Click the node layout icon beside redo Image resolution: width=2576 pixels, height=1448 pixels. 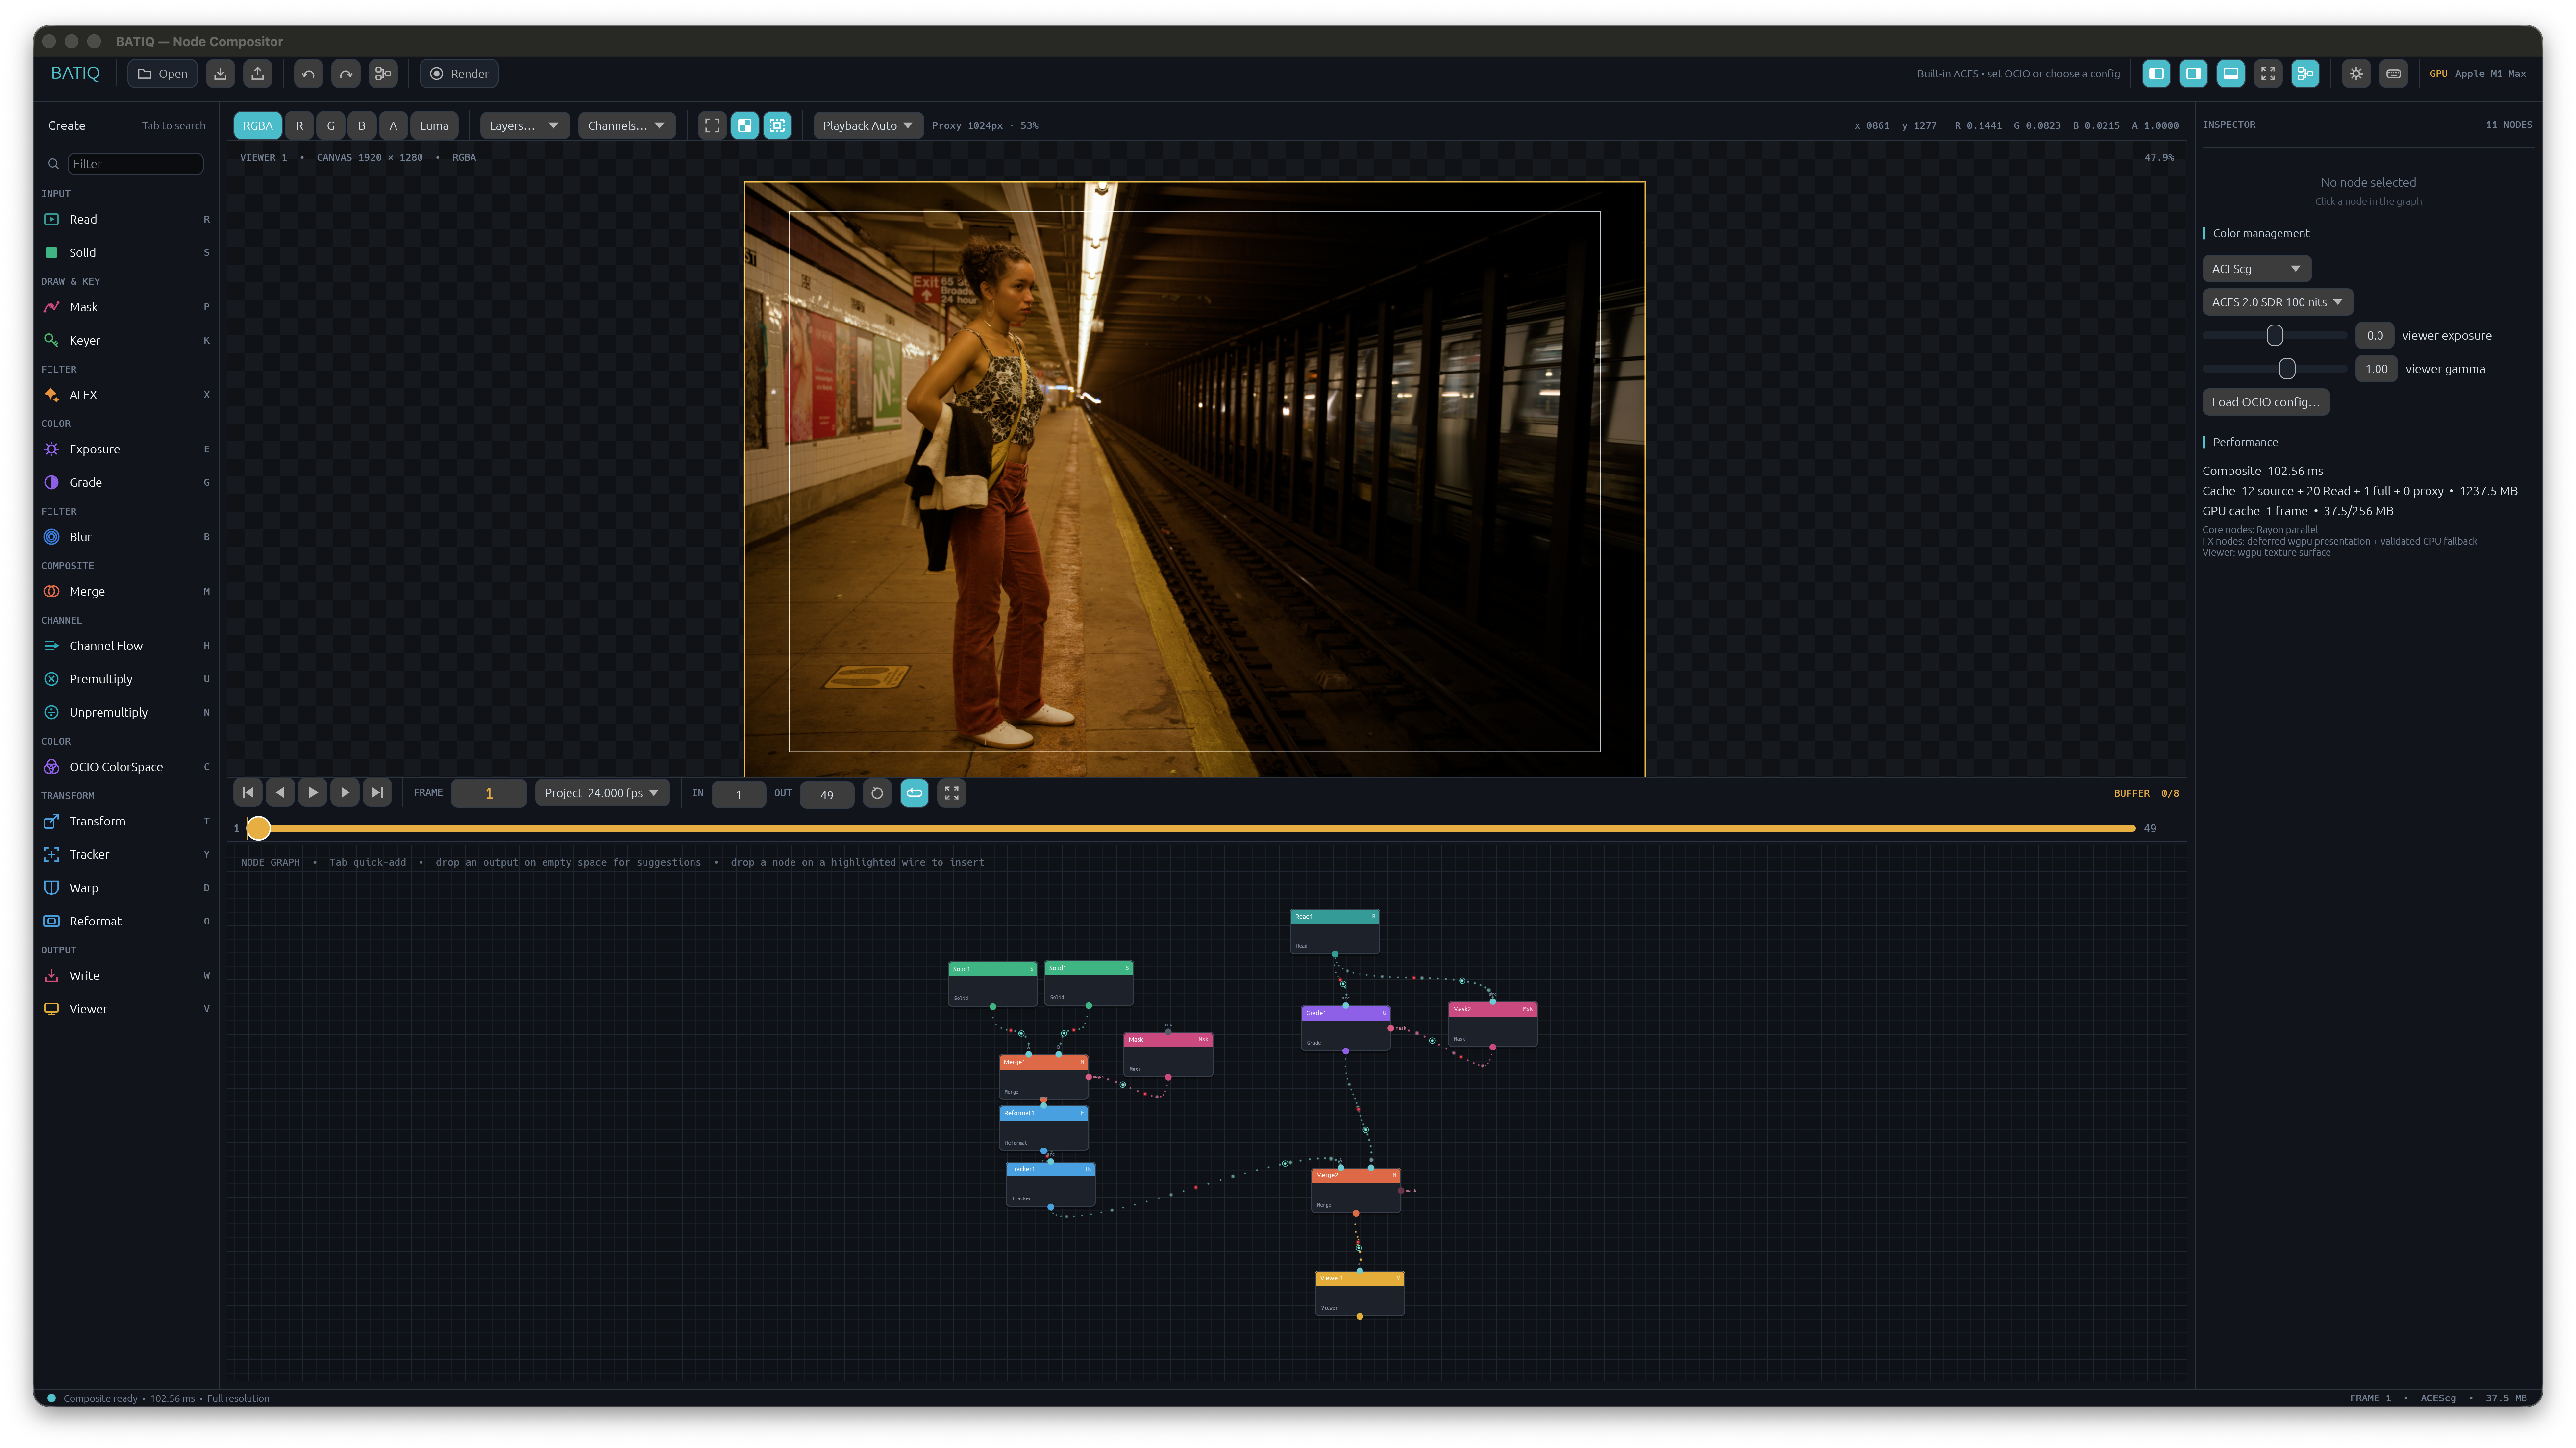[383, 73]
